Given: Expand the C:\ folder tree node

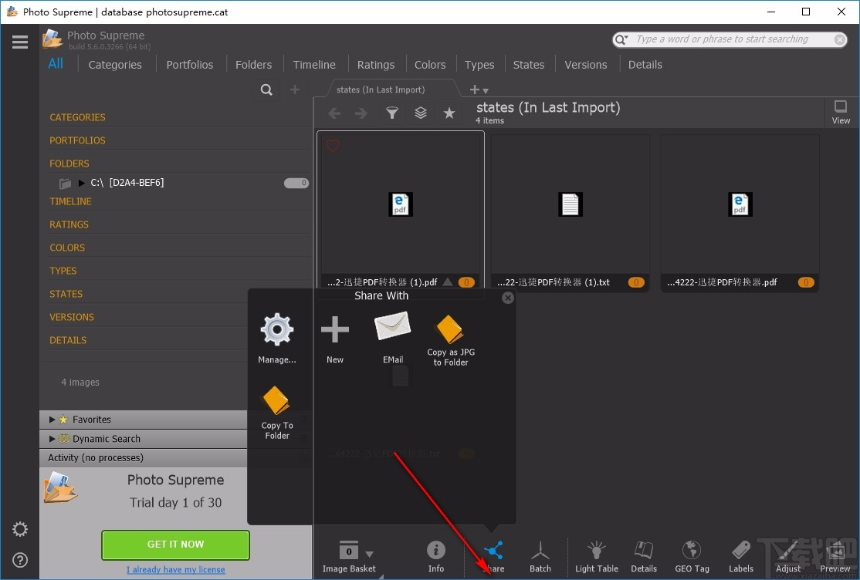Looking at the screenshot, I should [x=82, y=183].
